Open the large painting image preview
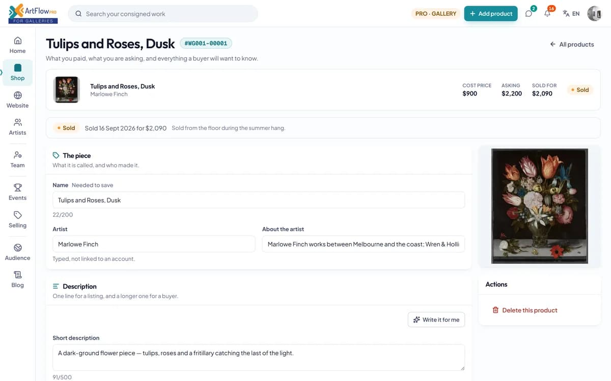Image resolution: width=611 pixels, height=381 pixels. click(x=540, y=206)
